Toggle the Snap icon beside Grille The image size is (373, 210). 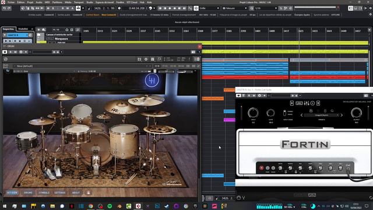tap(196, 8)
